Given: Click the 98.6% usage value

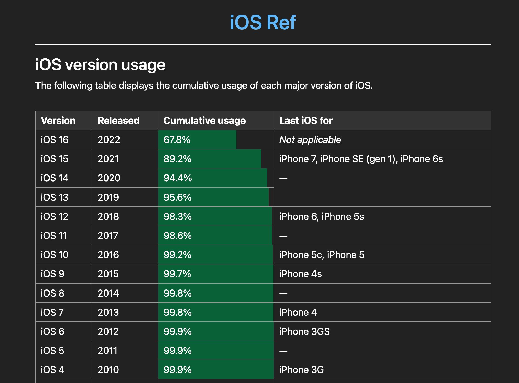Looking at the screenshot, I should [x=177, y=236].
